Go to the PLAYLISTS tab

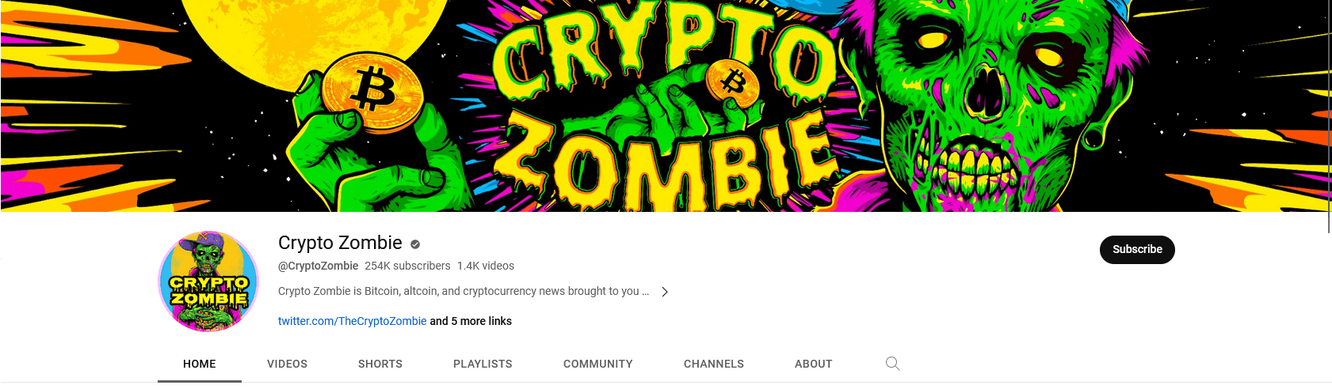(x=483, y=364)
